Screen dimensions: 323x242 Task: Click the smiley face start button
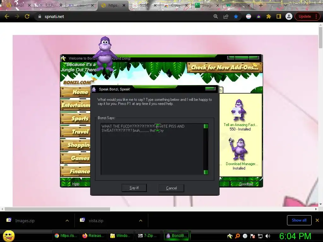pos(9,236)
